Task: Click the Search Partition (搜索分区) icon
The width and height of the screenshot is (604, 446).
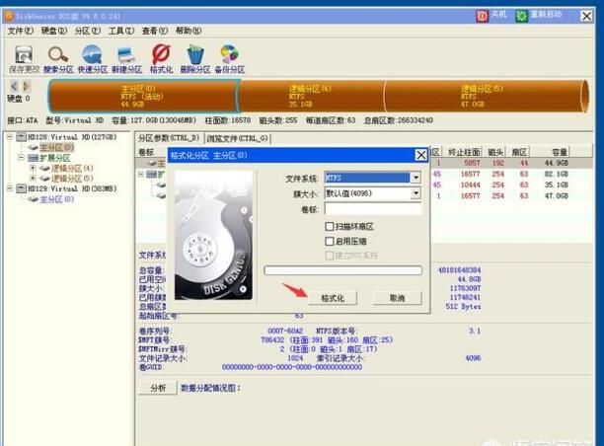Action: click(x=58, y=57)
